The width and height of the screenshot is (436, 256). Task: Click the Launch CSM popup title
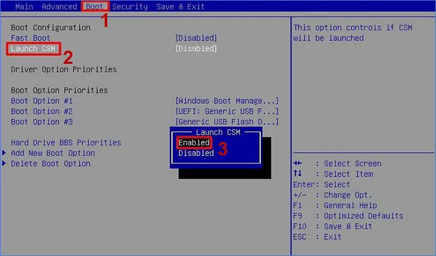tap(218, 132)
